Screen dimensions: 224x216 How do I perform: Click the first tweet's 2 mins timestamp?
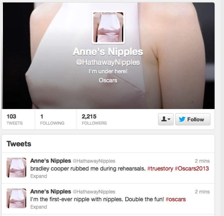202,161
